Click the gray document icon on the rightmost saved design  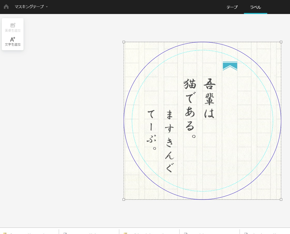pyautogui.click(x=246, y=233)
